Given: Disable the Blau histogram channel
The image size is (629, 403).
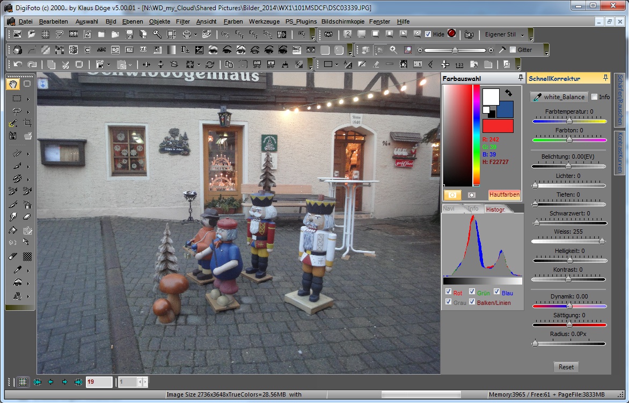Looking at the screenshot, I should pos(495,292).
